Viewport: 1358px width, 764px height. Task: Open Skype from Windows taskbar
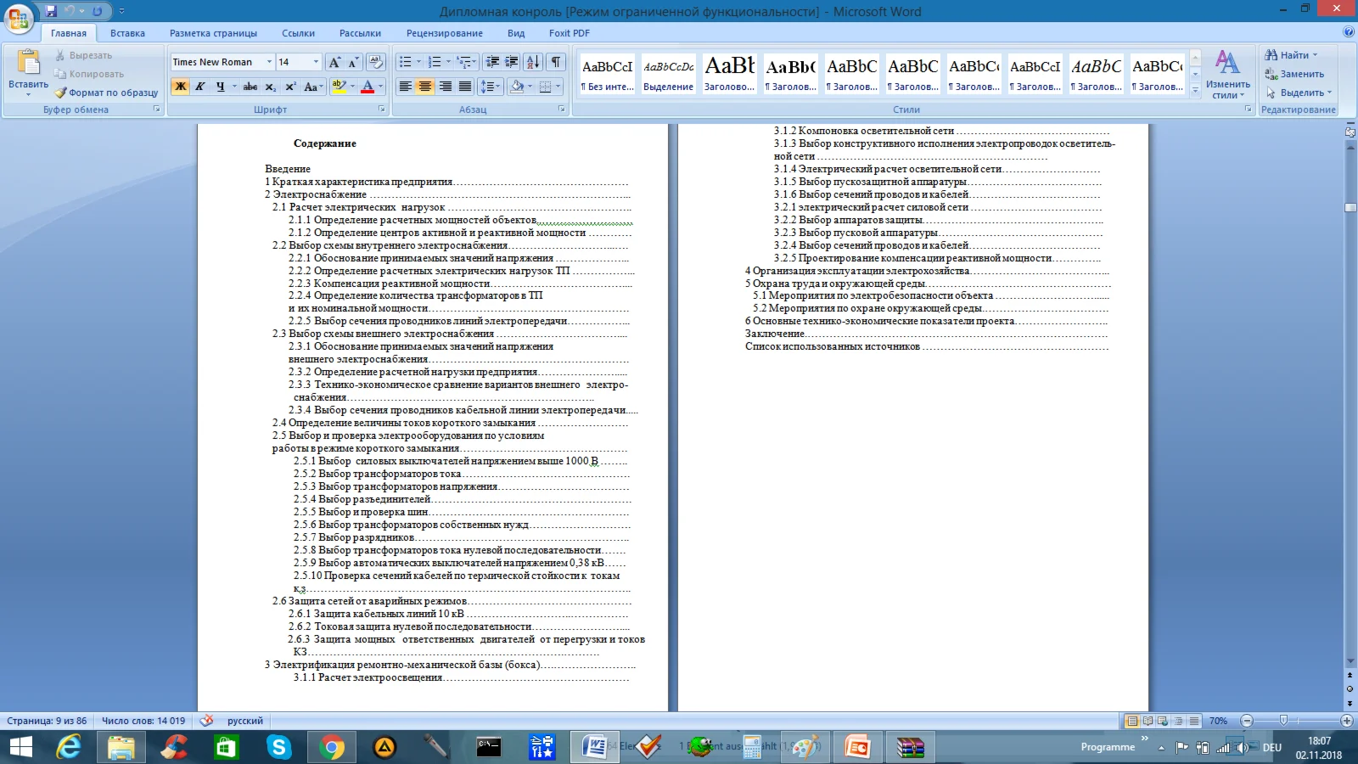tap(278, 747)
